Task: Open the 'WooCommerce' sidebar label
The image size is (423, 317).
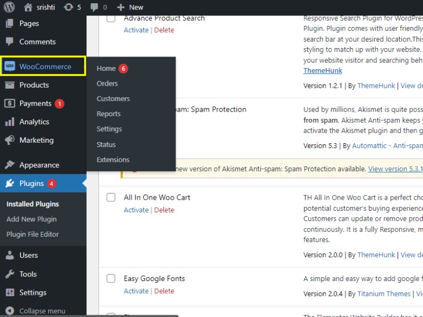Action: (x=45, y=67)
